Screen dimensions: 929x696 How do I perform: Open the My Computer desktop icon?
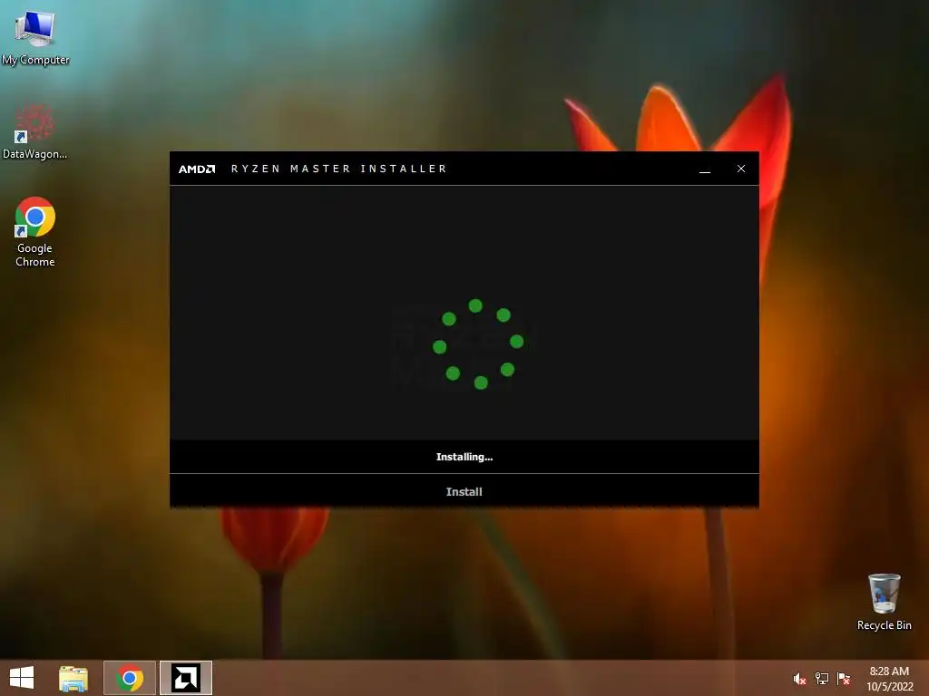35,36
